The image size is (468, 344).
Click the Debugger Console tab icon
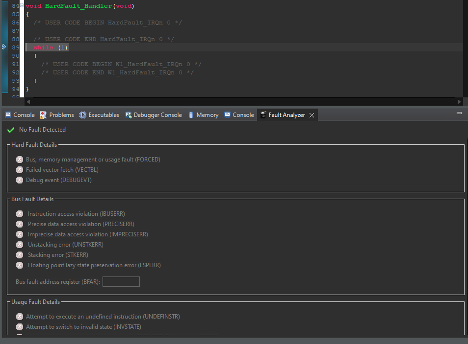coord(129,115)
